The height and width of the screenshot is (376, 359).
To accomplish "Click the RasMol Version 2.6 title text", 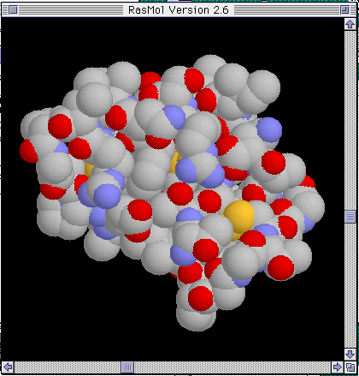I will tap(179, 10).
